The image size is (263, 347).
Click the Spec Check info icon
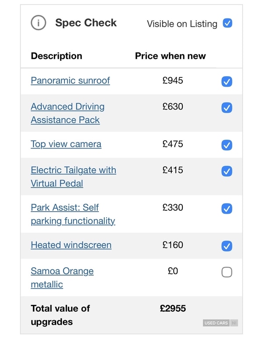point(39,23)
